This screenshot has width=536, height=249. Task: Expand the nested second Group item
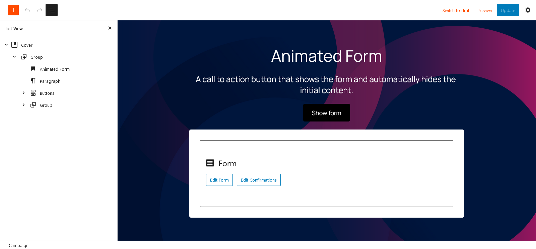(x=24, y=105)
